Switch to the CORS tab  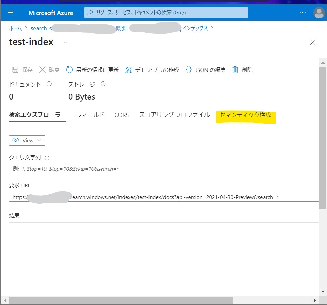point(122,115)
